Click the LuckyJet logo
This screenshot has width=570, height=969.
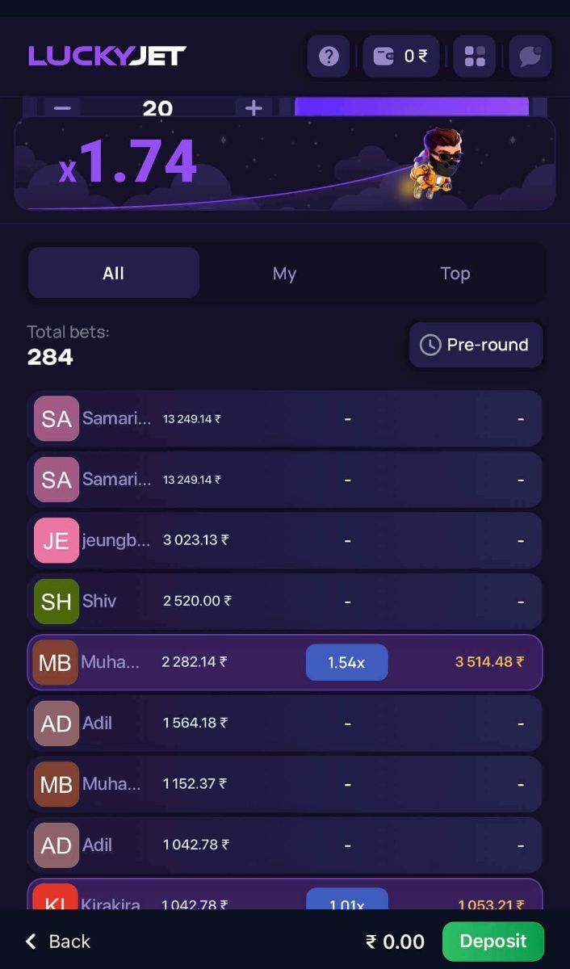pos(107,56)
